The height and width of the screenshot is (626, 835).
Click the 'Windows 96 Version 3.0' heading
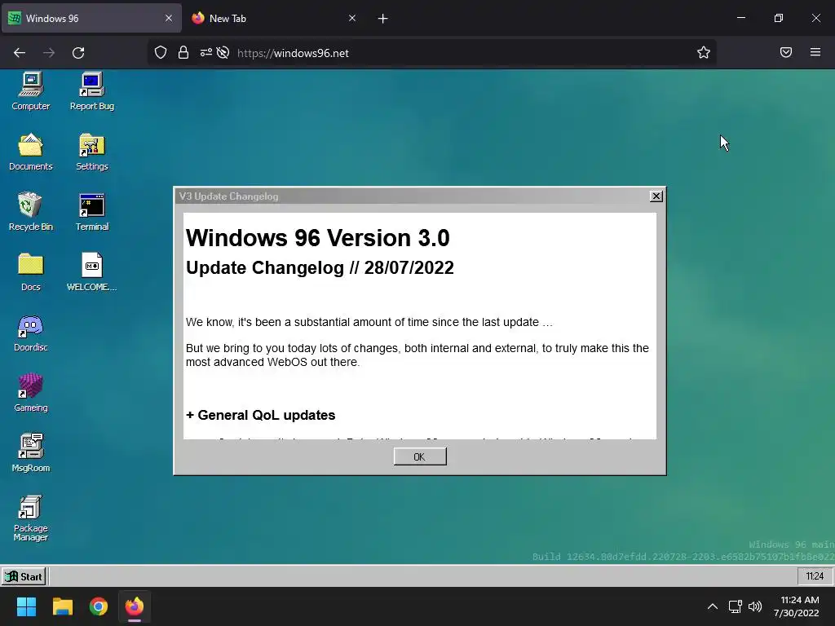pos(318,238)
